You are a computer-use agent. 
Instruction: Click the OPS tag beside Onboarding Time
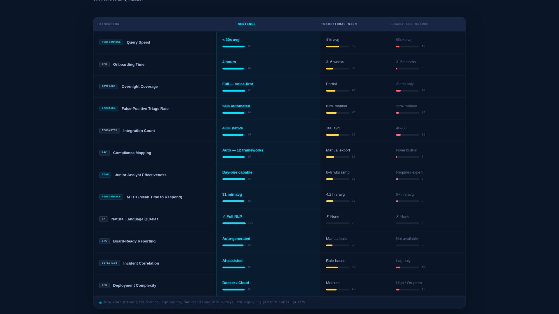[x=105, y=64]
